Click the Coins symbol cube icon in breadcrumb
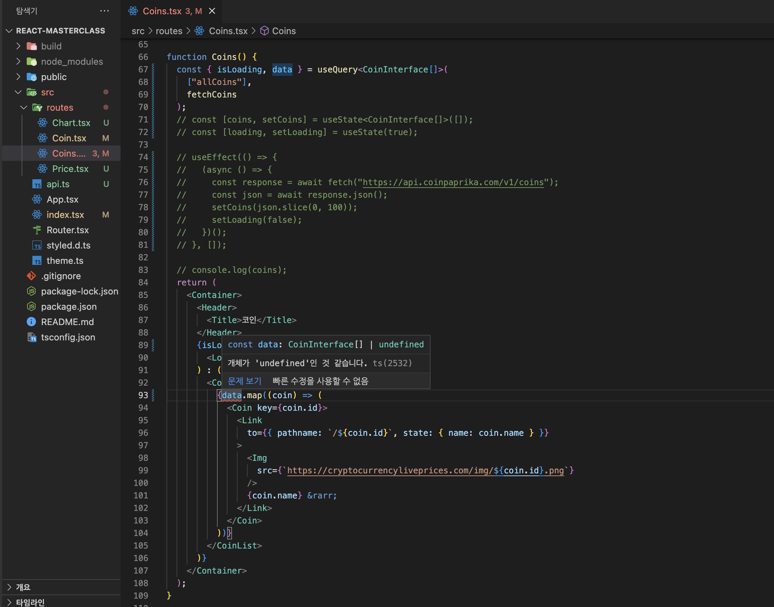The image size is (774, 607). pyautogui.click(x=264, y=31)
